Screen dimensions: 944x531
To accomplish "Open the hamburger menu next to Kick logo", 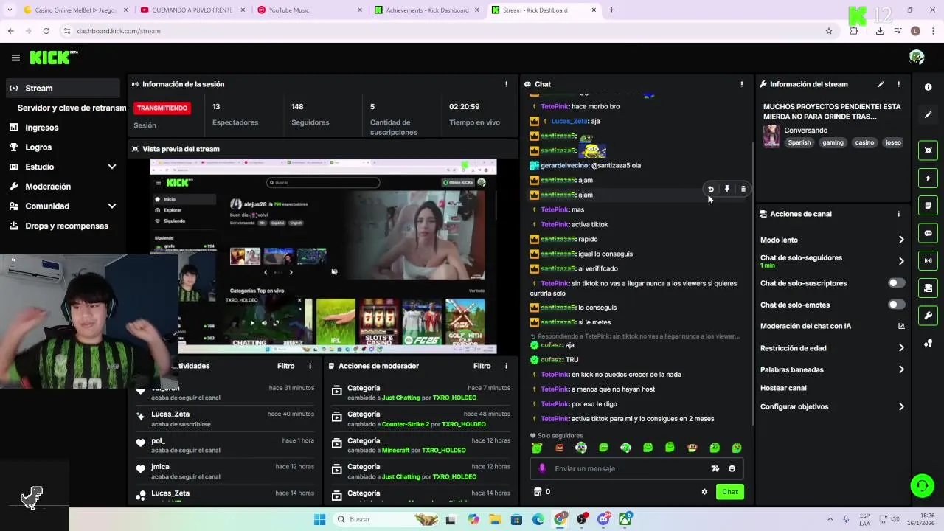I will click(x=15, y=58).
